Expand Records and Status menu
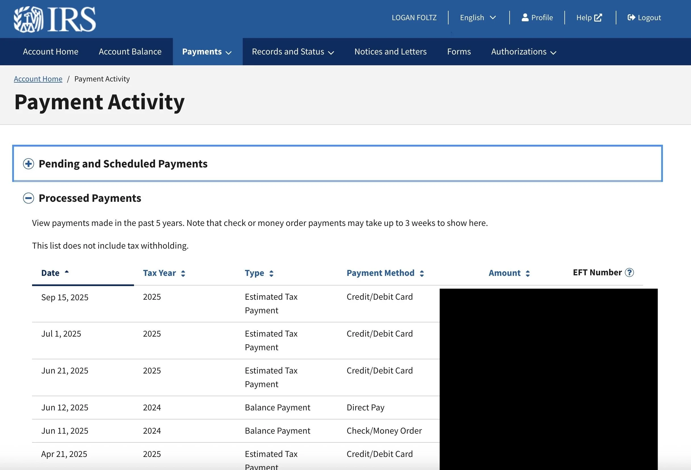Viewport: 691px width, 470px height. [x=293, y=52]
